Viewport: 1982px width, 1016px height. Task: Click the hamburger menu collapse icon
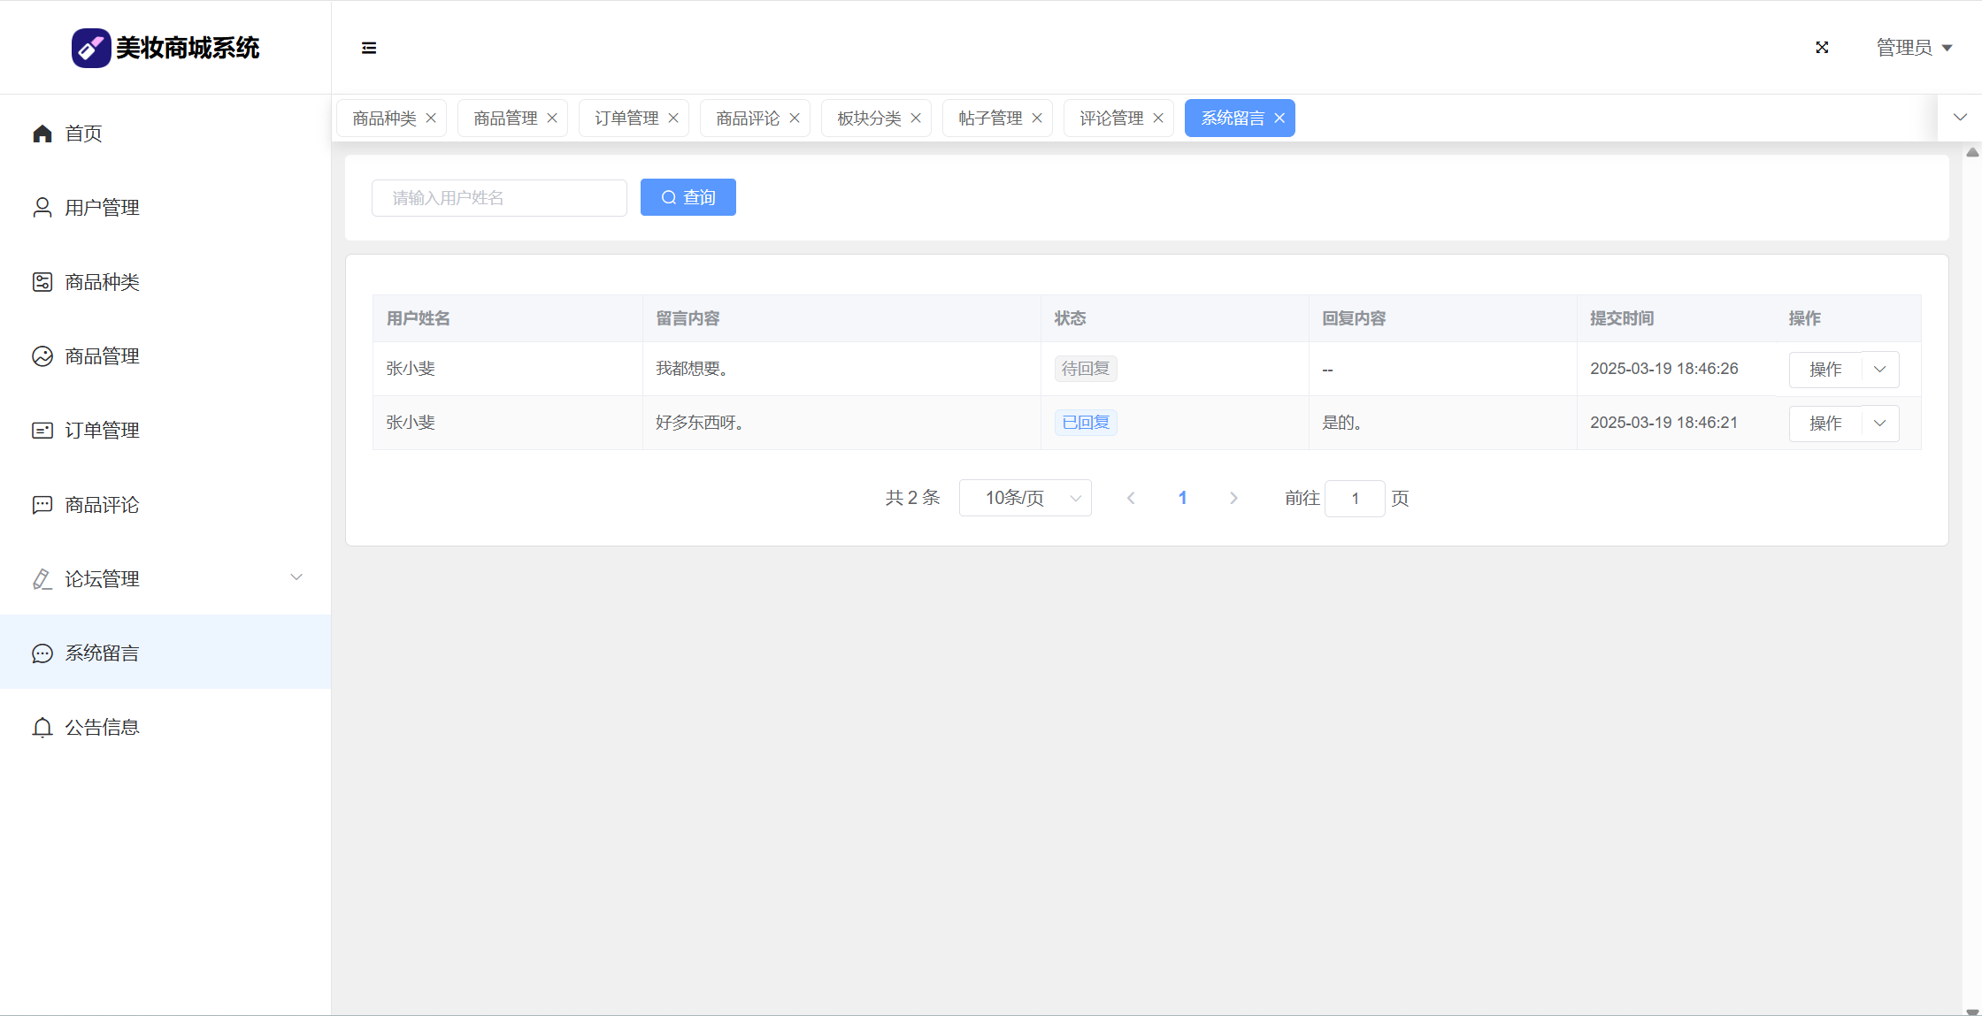(369, 48)
